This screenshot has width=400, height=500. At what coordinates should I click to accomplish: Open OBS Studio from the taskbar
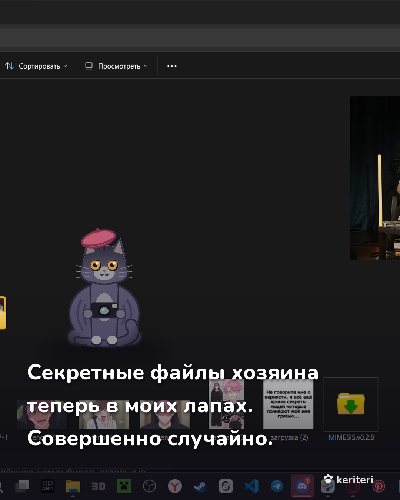click(x=150, y=486)
